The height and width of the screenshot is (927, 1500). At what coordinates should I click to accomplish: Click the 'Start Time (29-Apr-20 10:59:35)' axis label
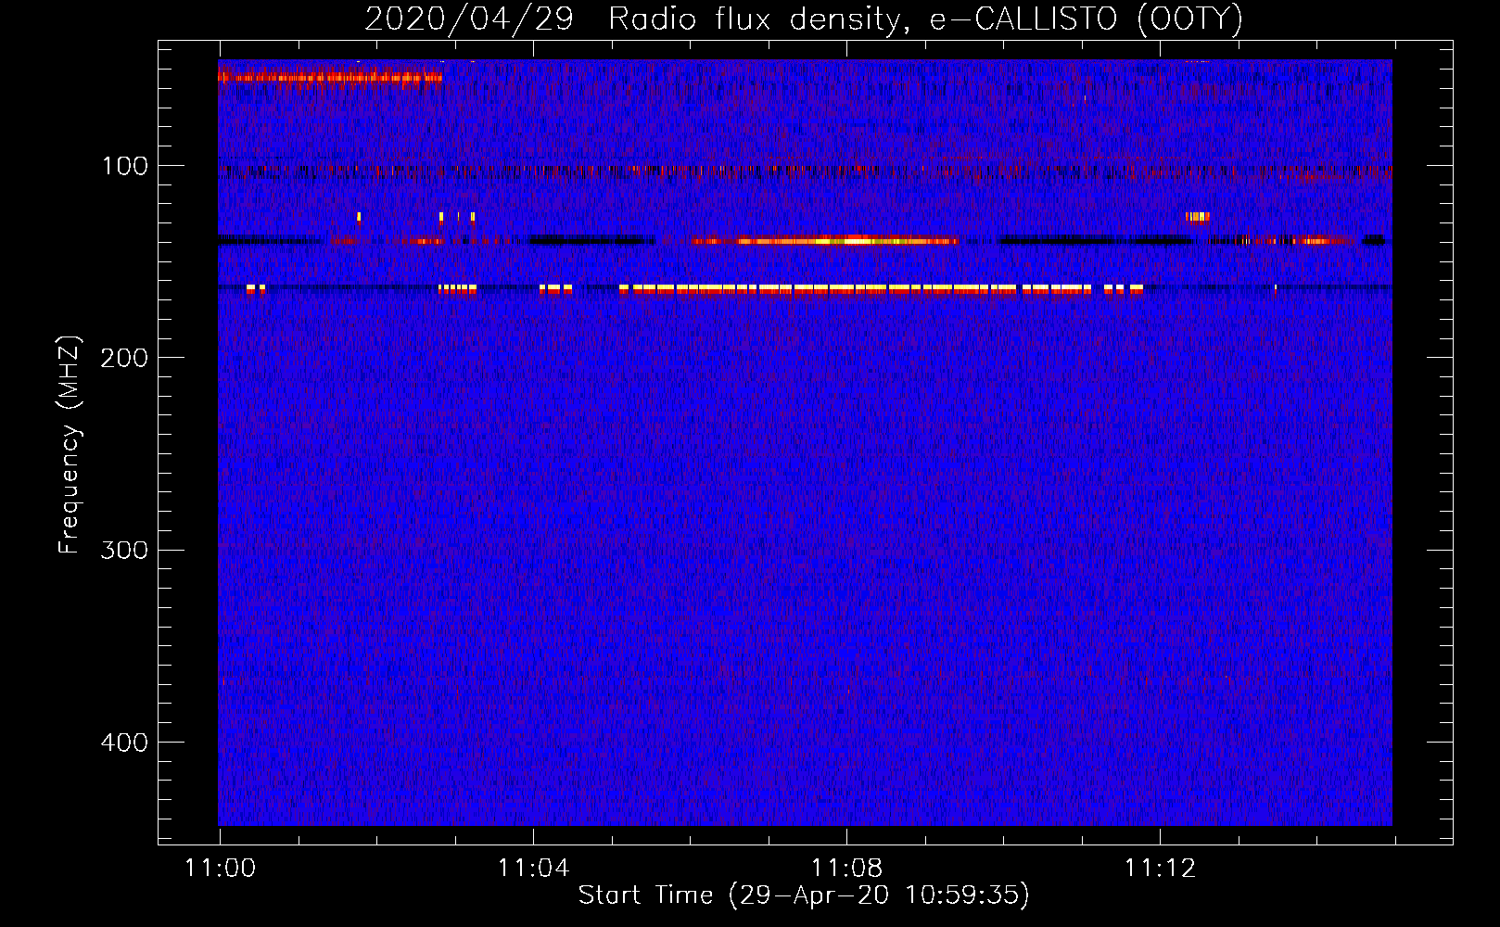tap(804, 895)
